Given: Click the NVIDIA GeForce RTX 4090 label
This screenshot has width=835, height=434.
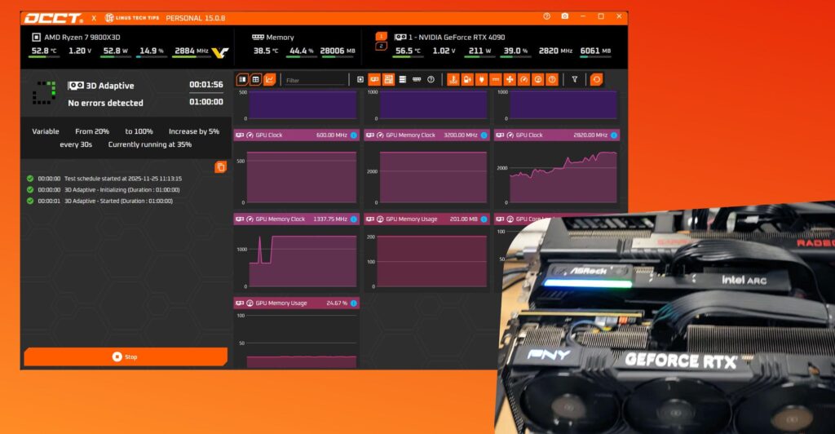Looking at the screenshot, I should [457, 38].
